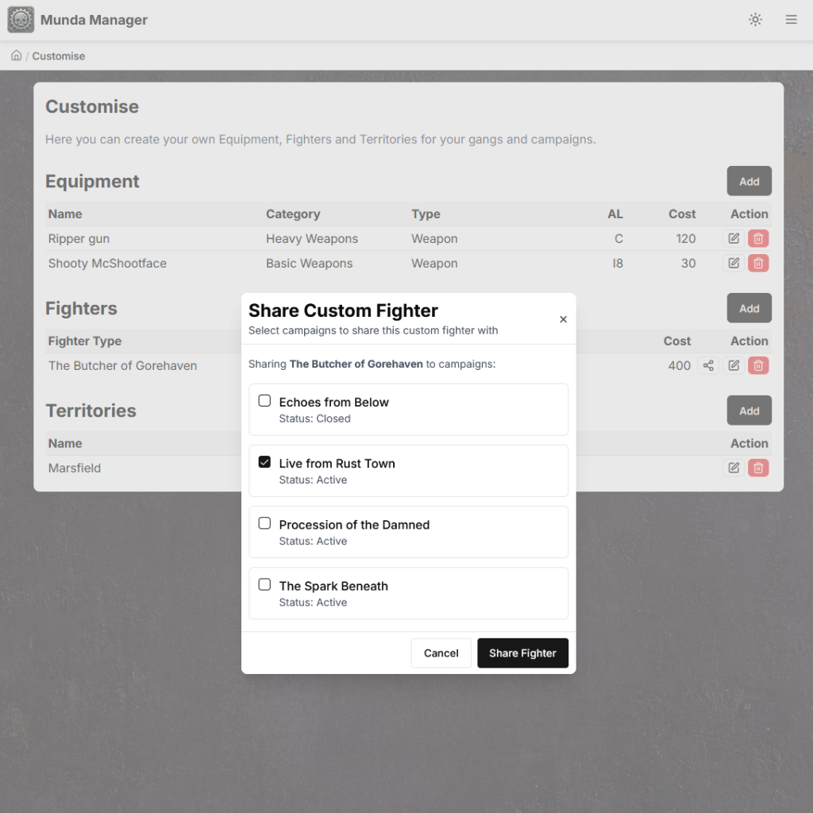Click the home icon in the breadcrumb
813x813 pixels.
click(16, 55)
